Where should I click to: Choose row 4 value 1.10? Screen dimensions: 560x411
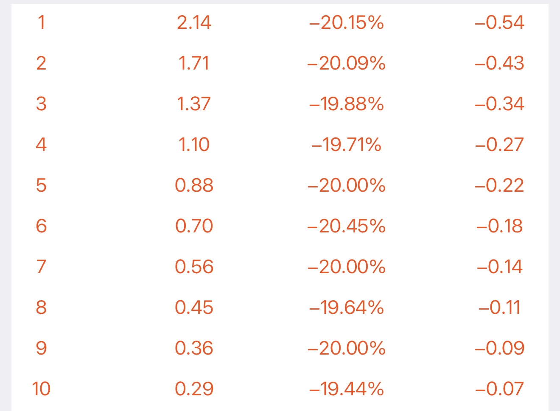coord(194,145)
